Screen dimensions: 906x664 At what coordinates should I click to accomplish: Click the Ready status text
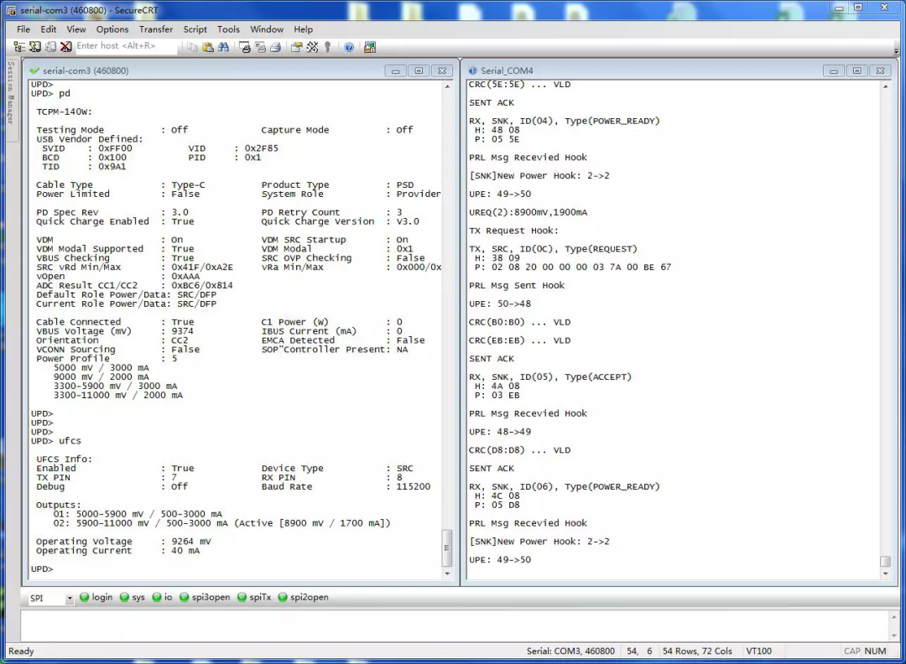tap(21, 651)
